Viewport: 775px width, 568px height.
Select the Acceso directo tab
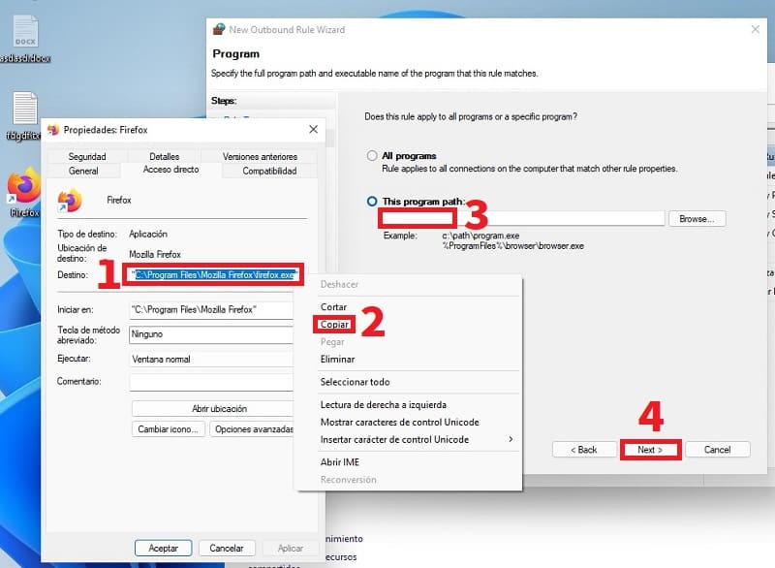(x=171, y=170)
